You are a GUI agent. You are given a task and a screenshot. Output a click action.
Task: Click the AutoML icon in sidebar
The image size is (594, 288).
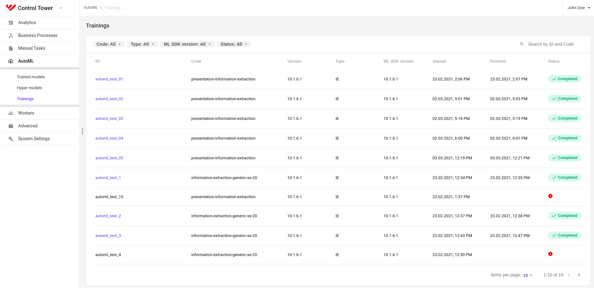coord(11,61)
